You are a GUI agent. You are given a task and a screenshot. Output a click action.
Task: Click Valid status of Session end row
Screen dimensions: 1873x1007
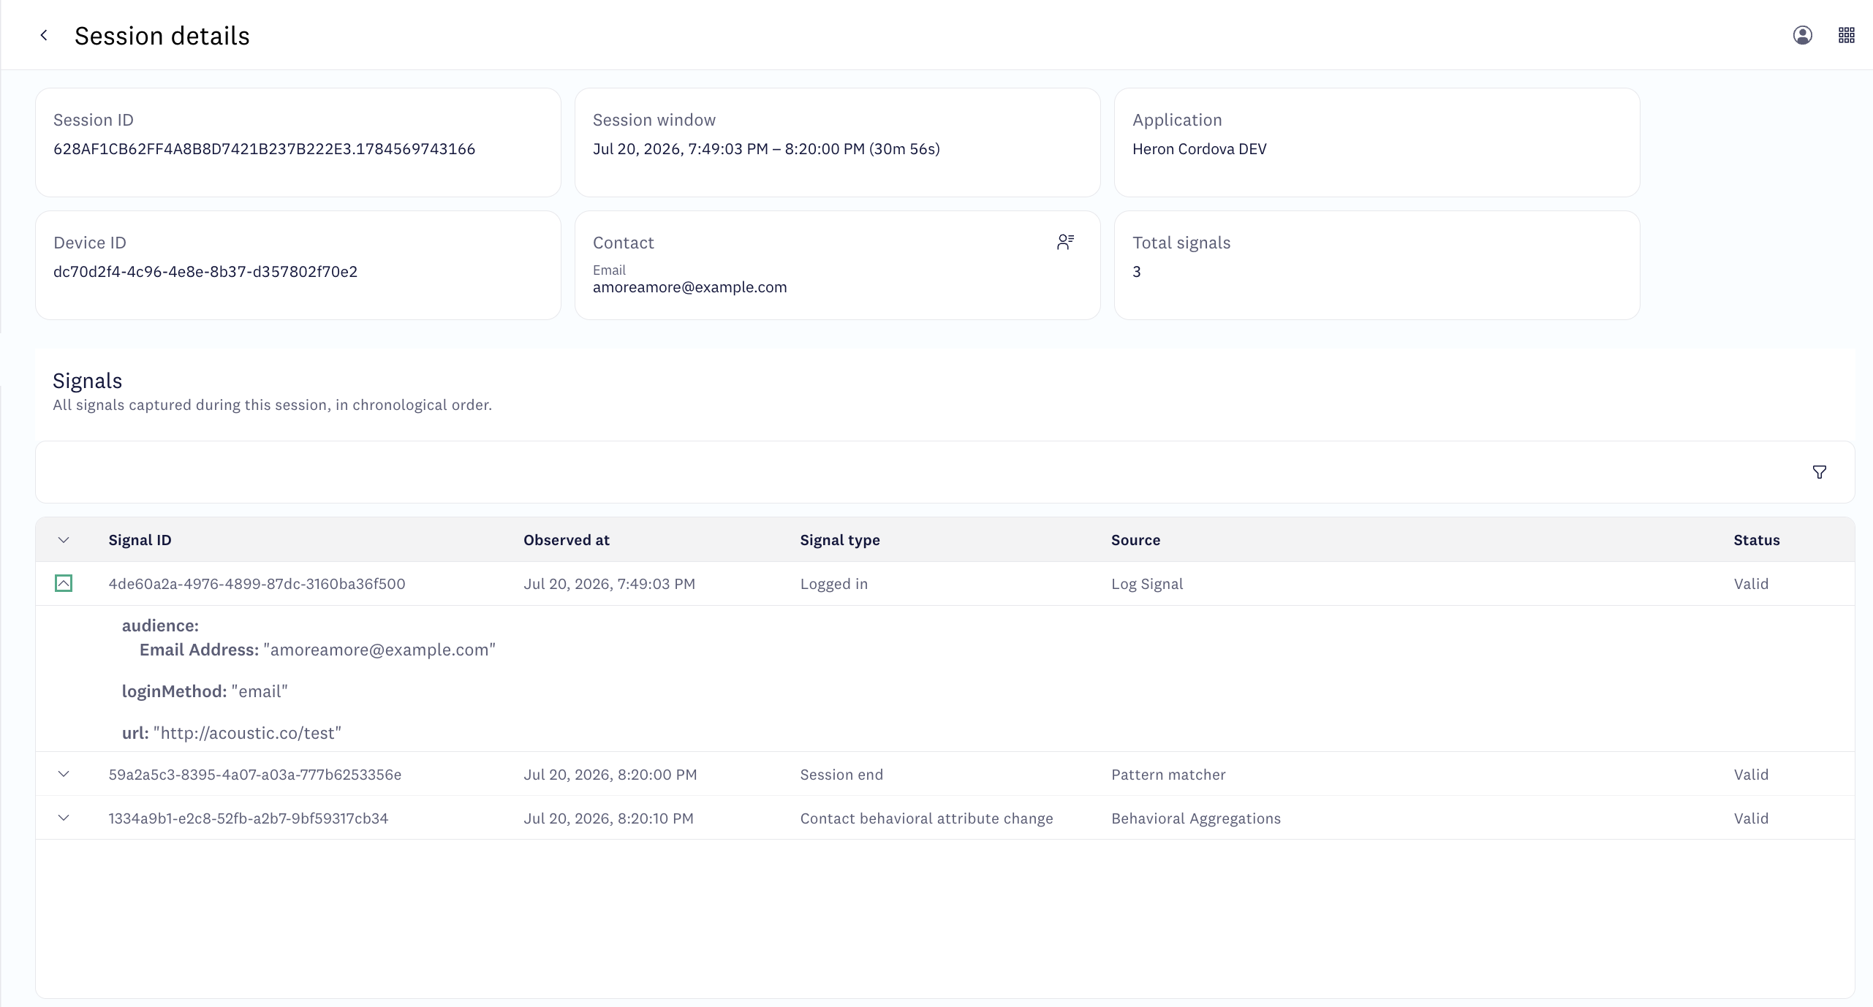pyautogui.click(x=1751, y=775)
